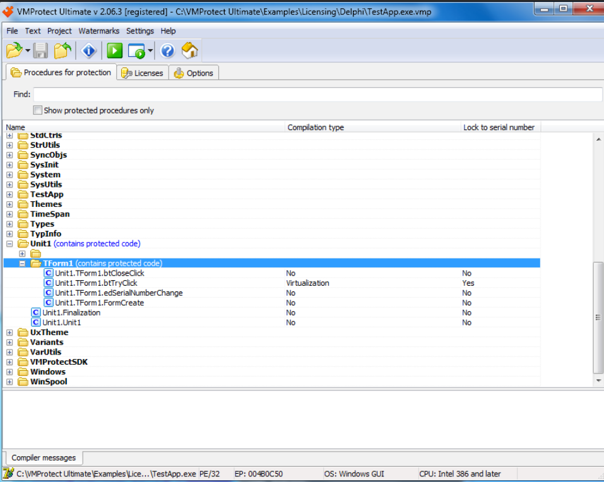This screenshot has height=482, width=604.
Task: Click the class icon of btCloseClick
Action: click(x=49, y=273)
